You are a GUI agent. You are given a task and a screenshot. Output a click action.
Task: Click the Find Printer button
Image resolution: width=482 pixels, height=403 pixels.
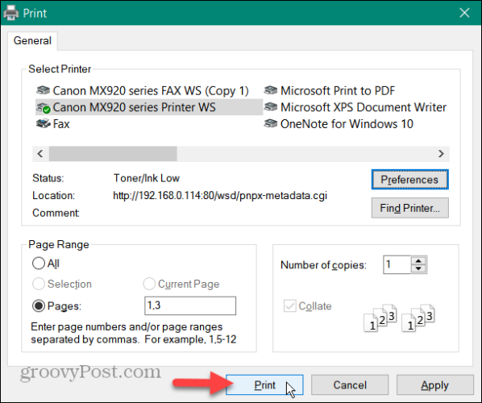click(409, 208)
